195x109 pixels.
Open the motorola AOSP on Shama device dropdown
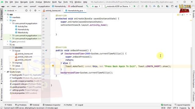(x=117, y=6)
